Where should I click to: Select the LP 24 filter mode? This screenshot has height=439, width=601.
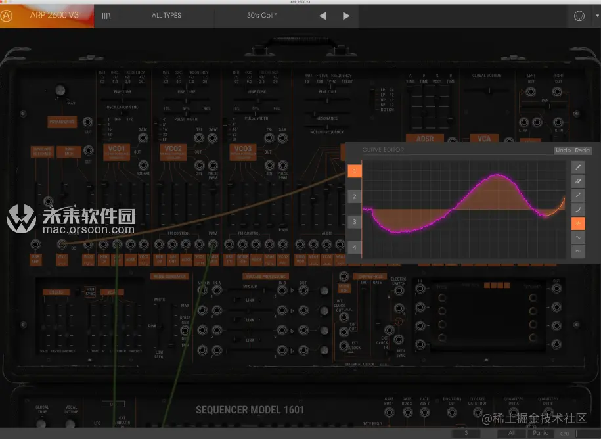387,90
